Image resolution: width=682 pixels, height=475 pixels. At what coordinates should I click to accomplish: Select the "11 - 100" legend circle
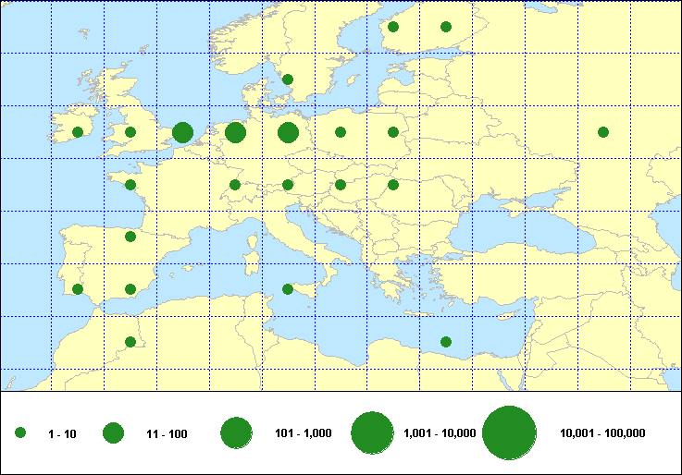coord(113,432)
